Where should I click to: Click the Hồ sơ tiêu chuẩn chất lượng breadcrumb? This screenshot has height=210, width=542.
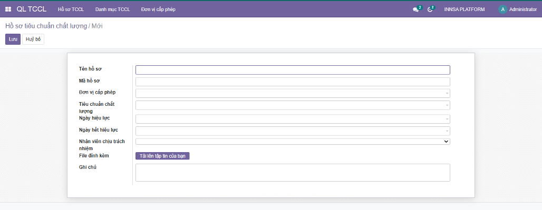tap(46, 26)
